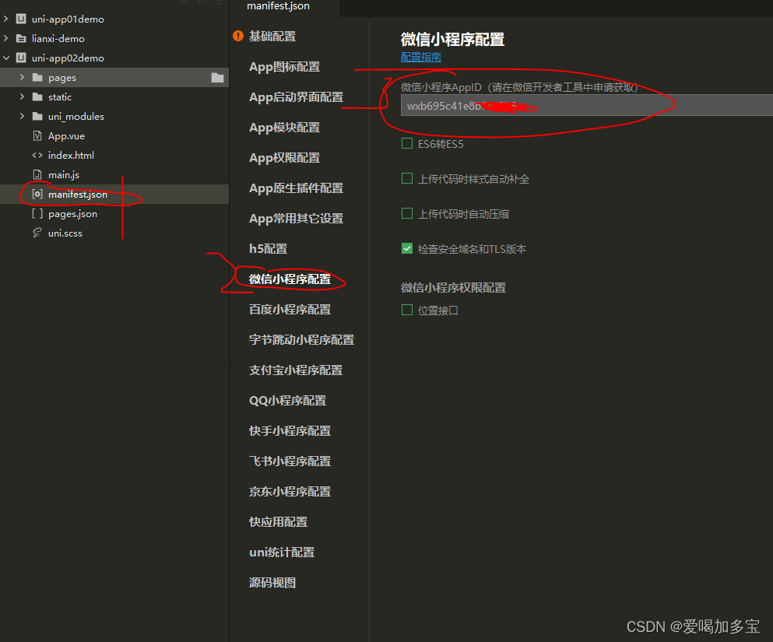Screen dimensions: 773x642
Task: Click the 微信小程序AppID input field
Action: [x=587, y=105]
